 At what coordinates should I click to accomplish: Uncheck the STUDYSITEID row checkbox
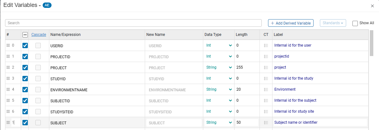25,112
